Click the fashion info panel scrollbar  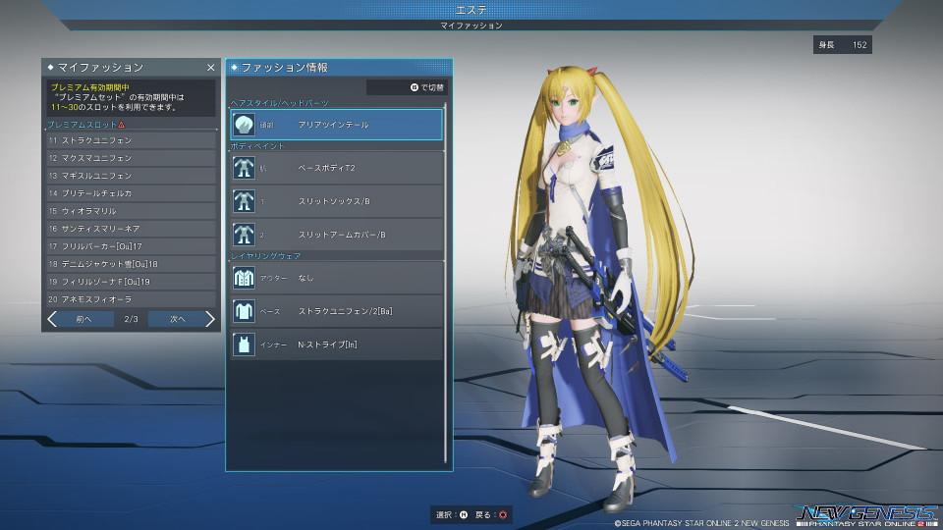tap(445, 283)
